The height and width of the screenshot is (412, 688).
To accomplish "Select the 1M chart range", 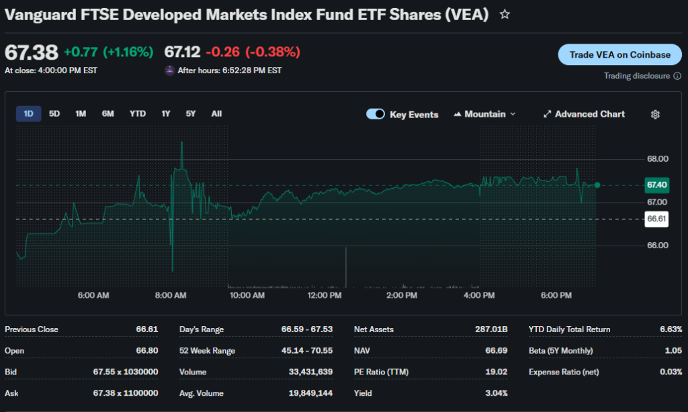I will pyautogui.click(x=81, y=114).
